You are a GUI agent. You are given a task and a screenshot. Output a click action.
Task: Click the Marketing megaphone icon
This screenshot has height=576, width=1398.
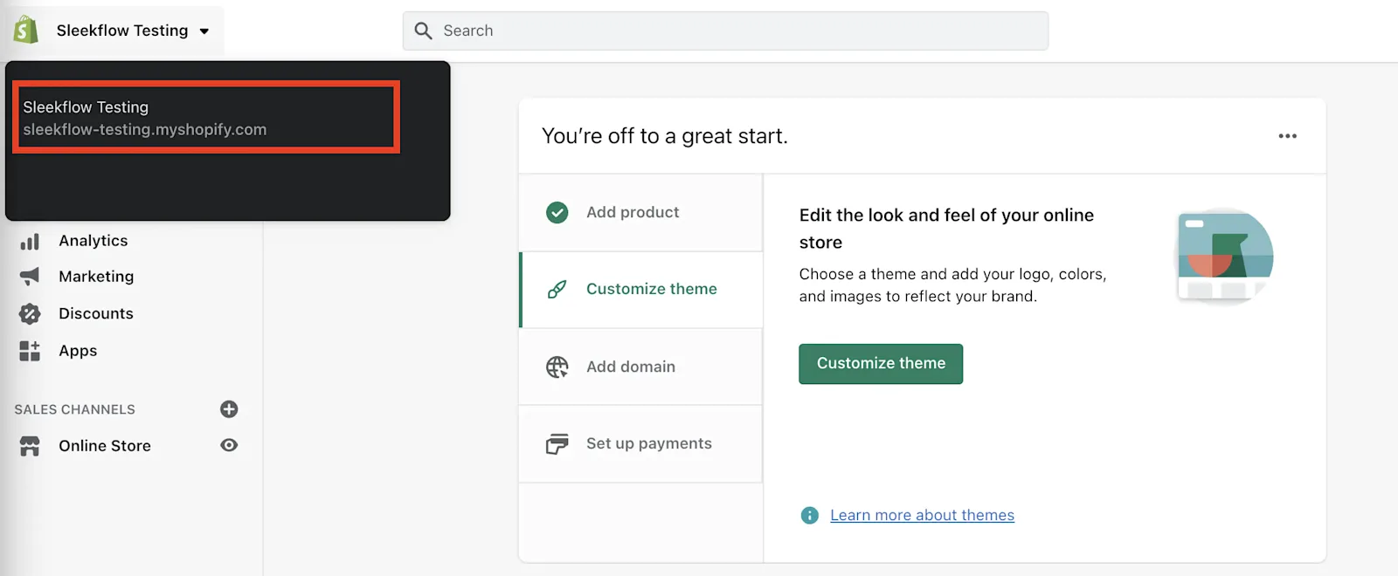[x=30, y=277]
